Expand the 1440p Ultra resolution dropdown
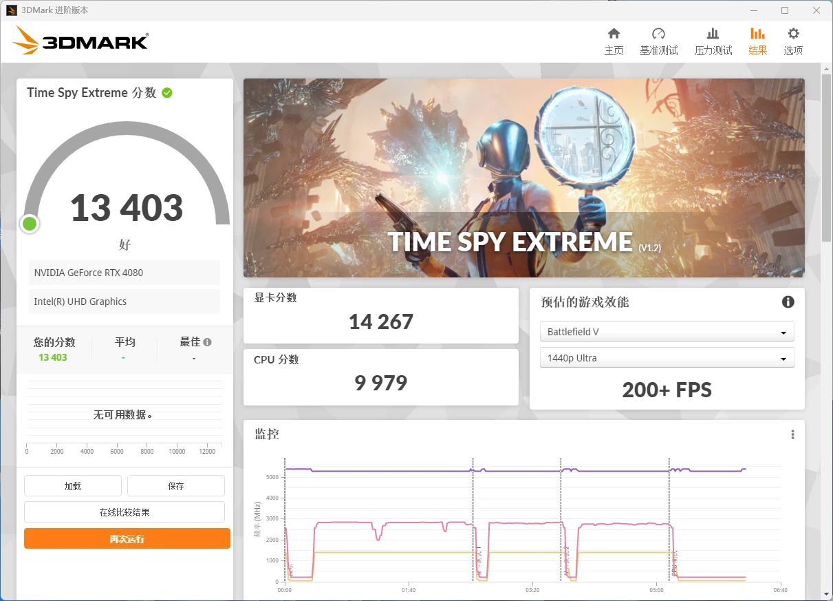Viewport: 833px width, 601px height. point(667,358)
